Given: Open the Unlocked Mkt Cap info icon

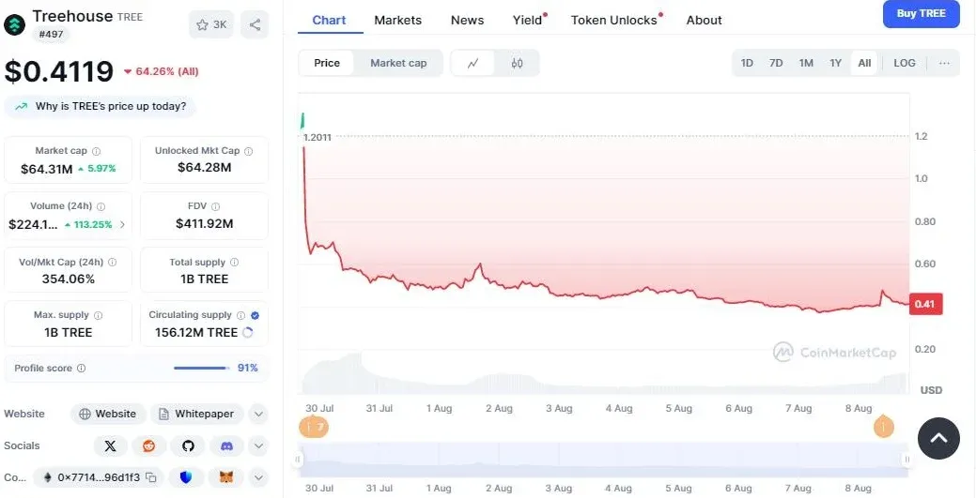Looking at the screenshot, I should [248, 151].
